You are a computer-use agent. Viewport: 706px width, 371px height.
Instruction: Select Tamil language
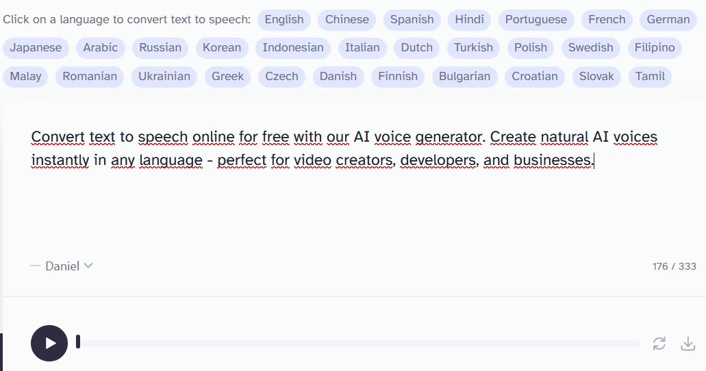650,77
